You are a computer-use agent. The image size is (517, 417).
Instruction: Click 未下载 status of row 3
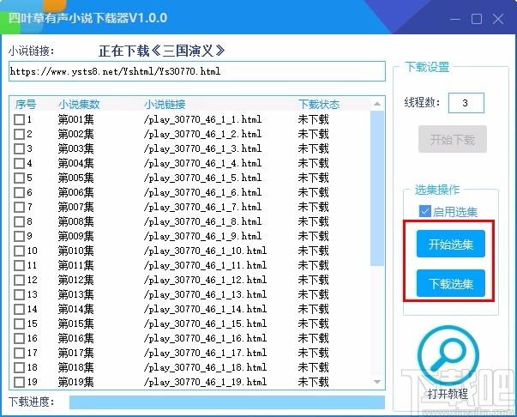click(x=313, y=148)
